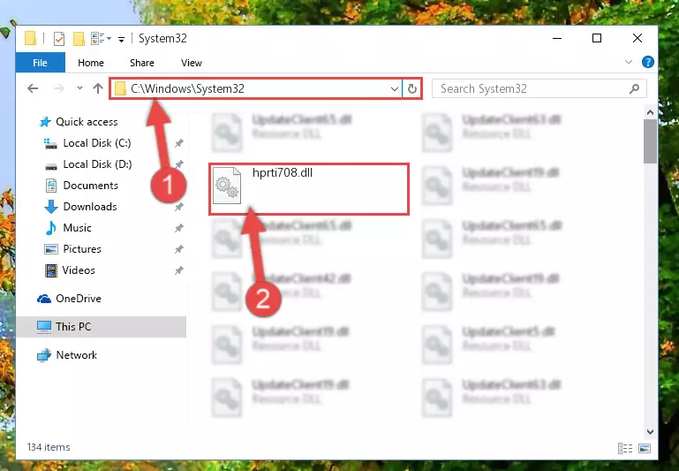Open Videos in the navigation pane
679x471 pixels.
click(x=79, y=270)
